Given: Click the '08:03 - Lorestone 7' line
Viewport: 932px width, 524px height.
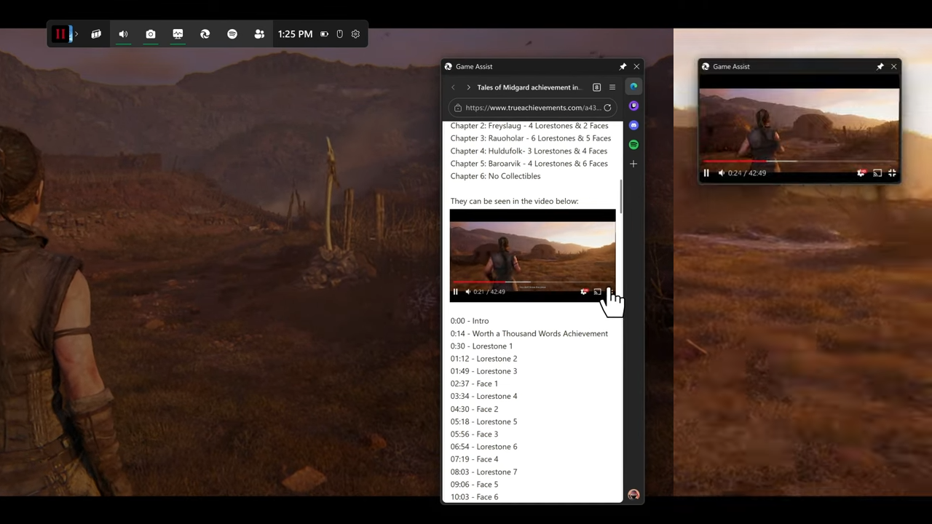Looking at the screenshot, I should coord(483,472).
